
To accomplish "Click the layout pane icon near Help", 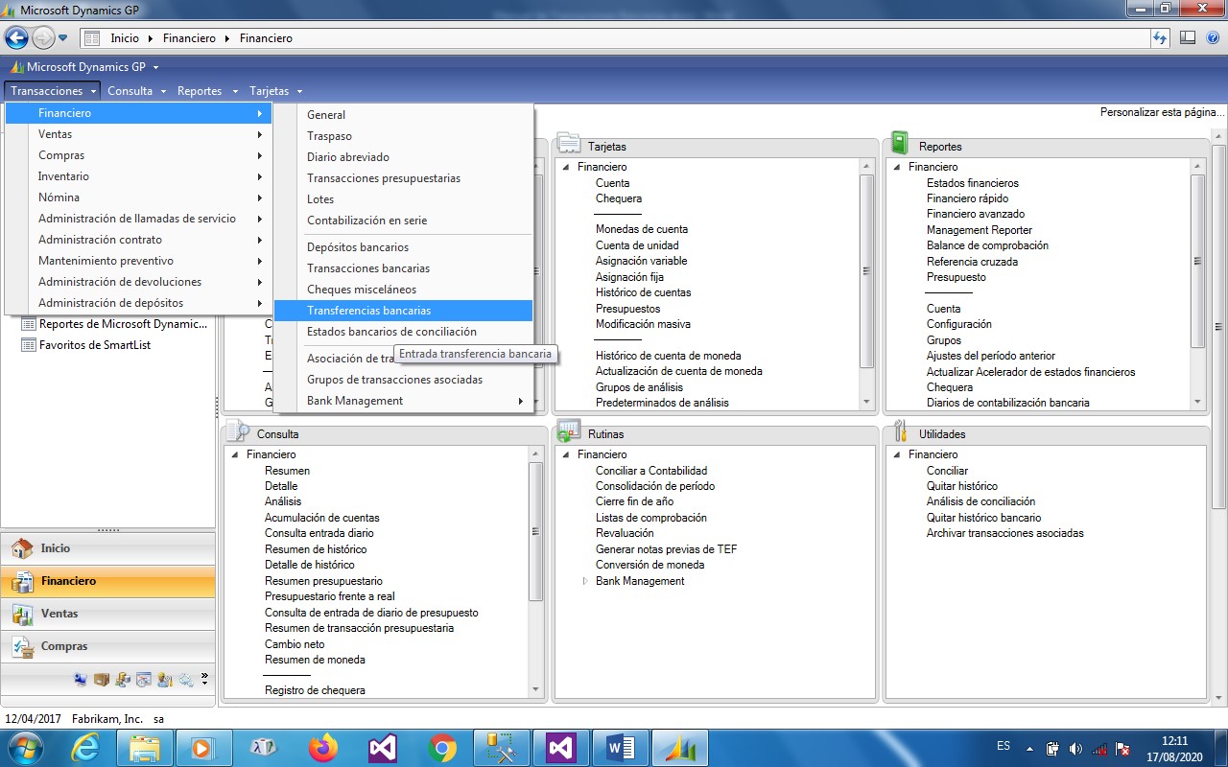I will [1188, 37].
